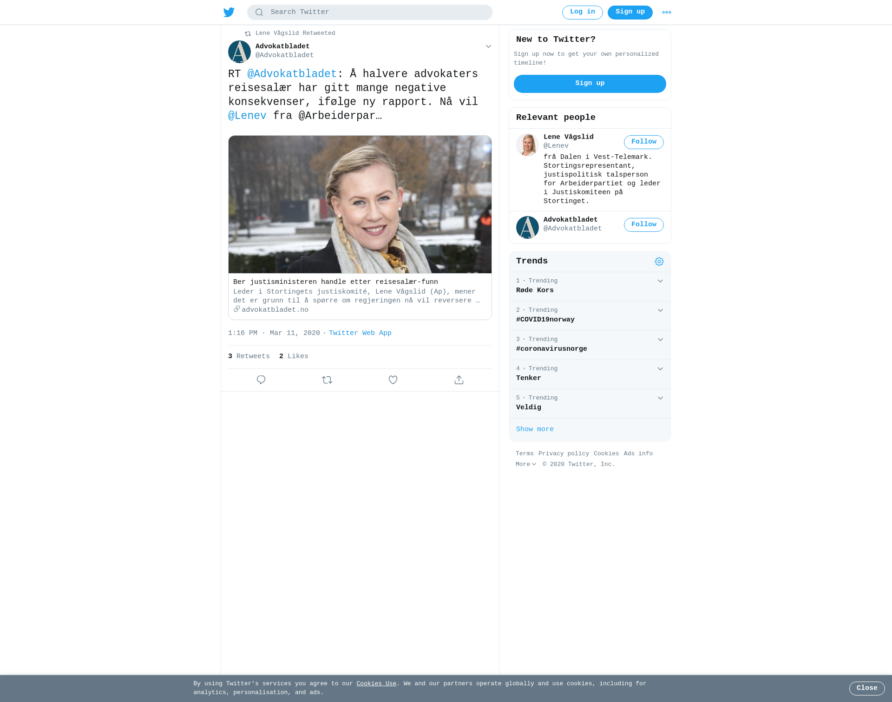The width and height of the screenshot is (892, 702).
Task: Click the header Sign up button
Action: [x=630, y=13]
